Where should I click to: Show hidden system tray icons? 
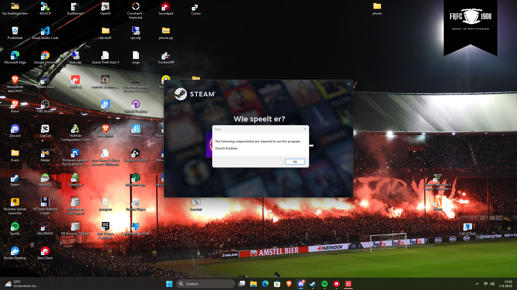477,284
